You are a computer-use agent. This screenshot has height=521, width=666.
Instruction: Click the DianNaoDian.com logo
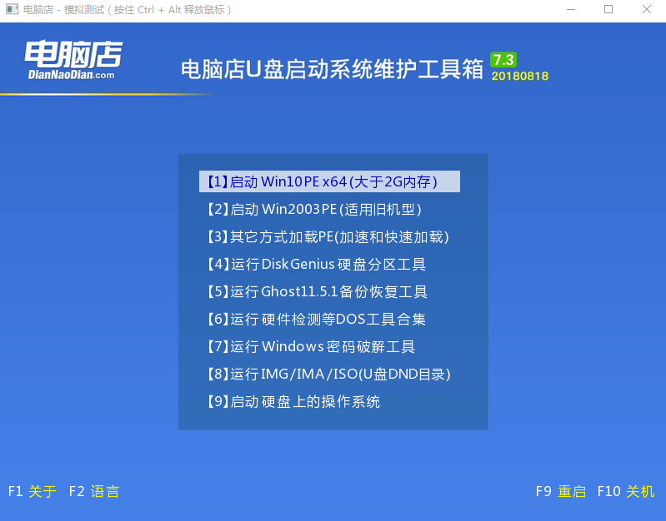73,60
